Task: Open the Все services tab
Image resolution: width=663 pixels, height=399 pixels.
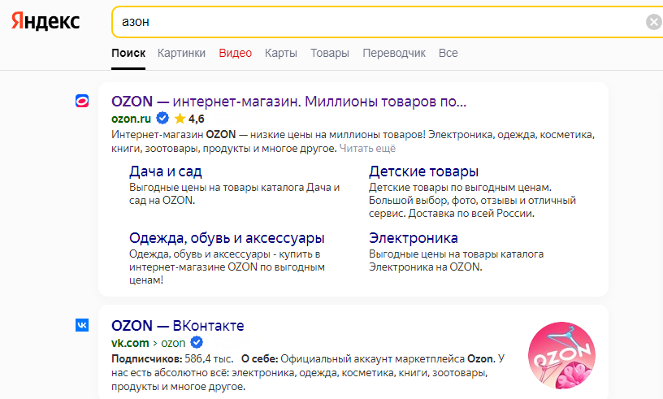Action: point(448,54)
